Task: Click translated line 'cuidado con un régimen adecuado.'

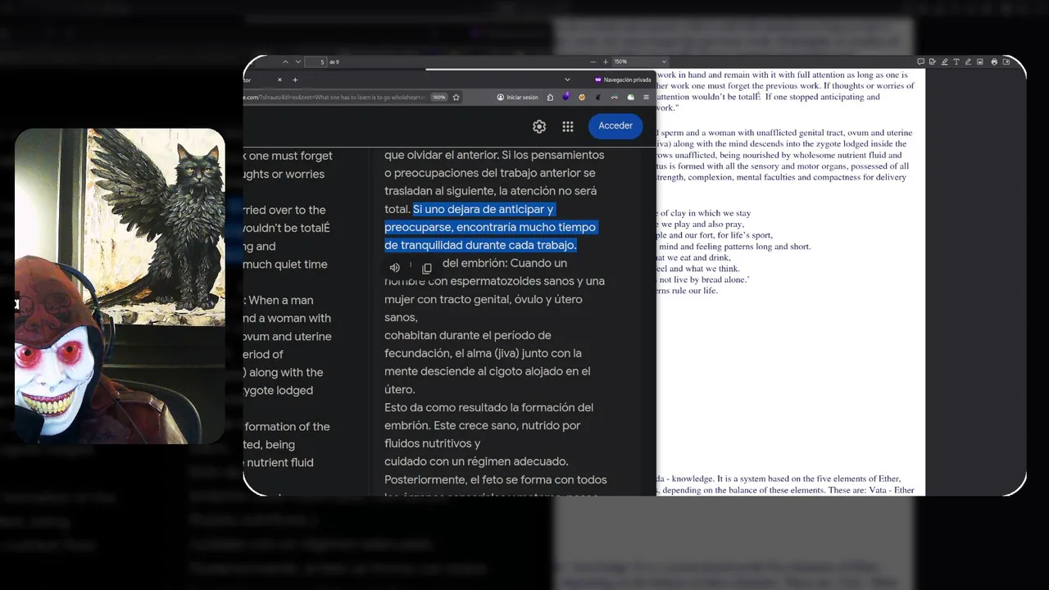Action: point(476,461)
